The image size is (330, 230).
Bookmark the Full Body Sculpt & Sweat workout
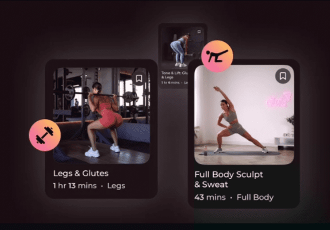[x=283, y=76]
